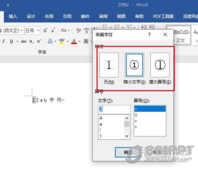The image size is (198, 172).
Task: Open the 插入 ribbon tab
Action: pos(13,17)
